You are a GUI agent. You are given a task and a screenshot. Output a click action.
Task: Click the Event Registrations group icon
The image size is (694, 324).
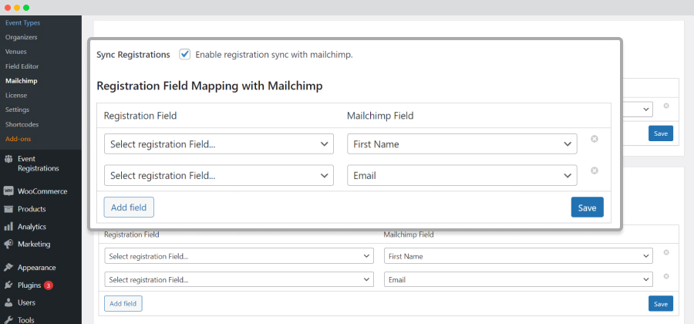pyautogui.click(x=8, y=159)
